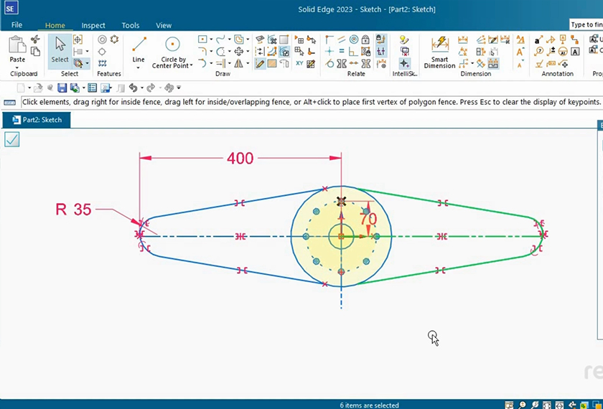Open the Line tool dropdown arrow
The height and width of the screenshot is (409, 603).
(x=139, y=67)
